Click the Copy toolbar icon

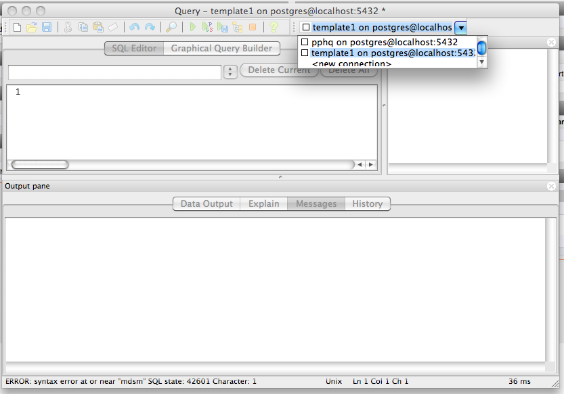83,27
